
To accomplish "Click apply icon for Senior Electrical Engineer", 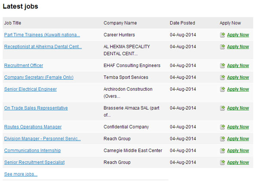I will [x=223, y=89].
